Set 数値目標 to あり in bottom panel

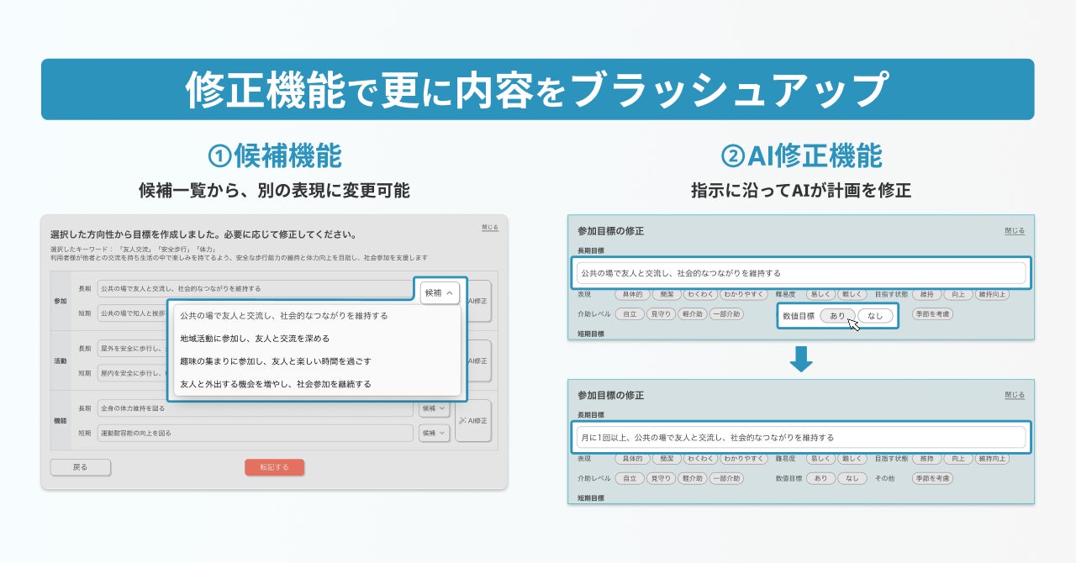coord(820,478)
